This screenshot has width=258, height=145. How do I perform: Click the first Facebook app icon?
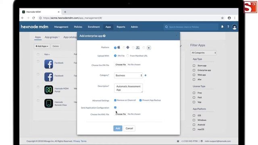pos(48,64)
